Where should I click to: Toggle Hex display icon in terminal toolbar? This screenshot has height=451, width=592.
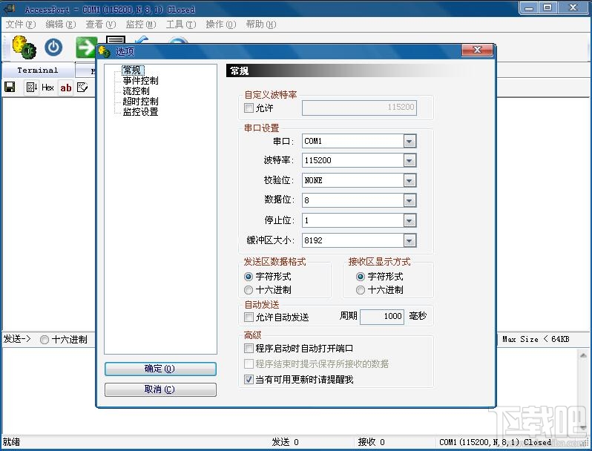pos(47,88)
